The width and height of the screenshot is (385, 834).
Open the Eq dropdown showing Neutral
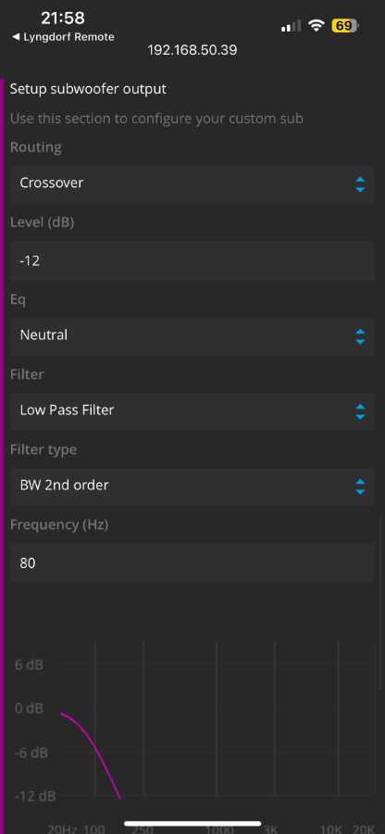point(192,336)
